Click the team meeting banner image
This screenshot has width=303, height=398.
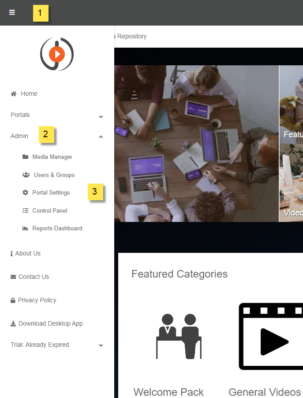click(x=196, y=143)
